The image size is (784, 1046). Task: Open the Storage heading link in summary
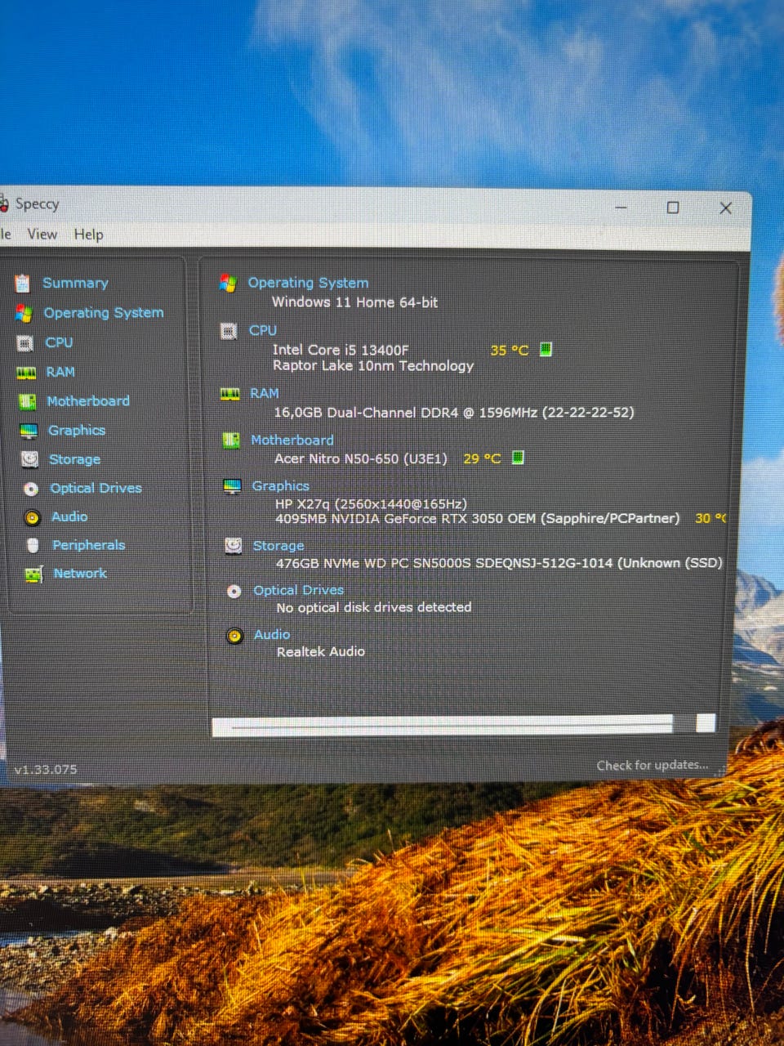point(278,546)
